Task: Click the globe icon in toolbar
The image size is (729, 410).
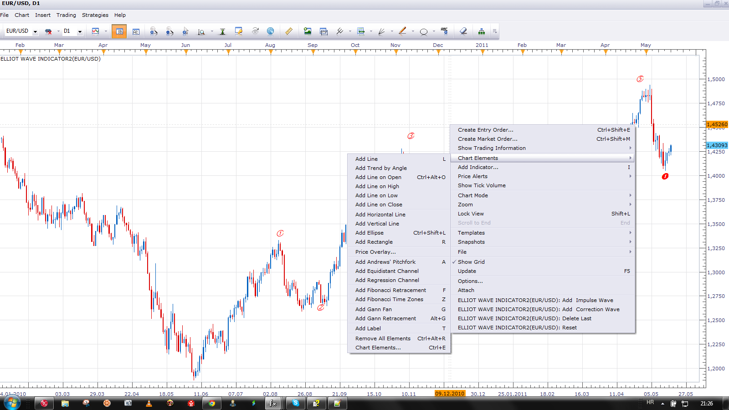Action: click(271, 31)
